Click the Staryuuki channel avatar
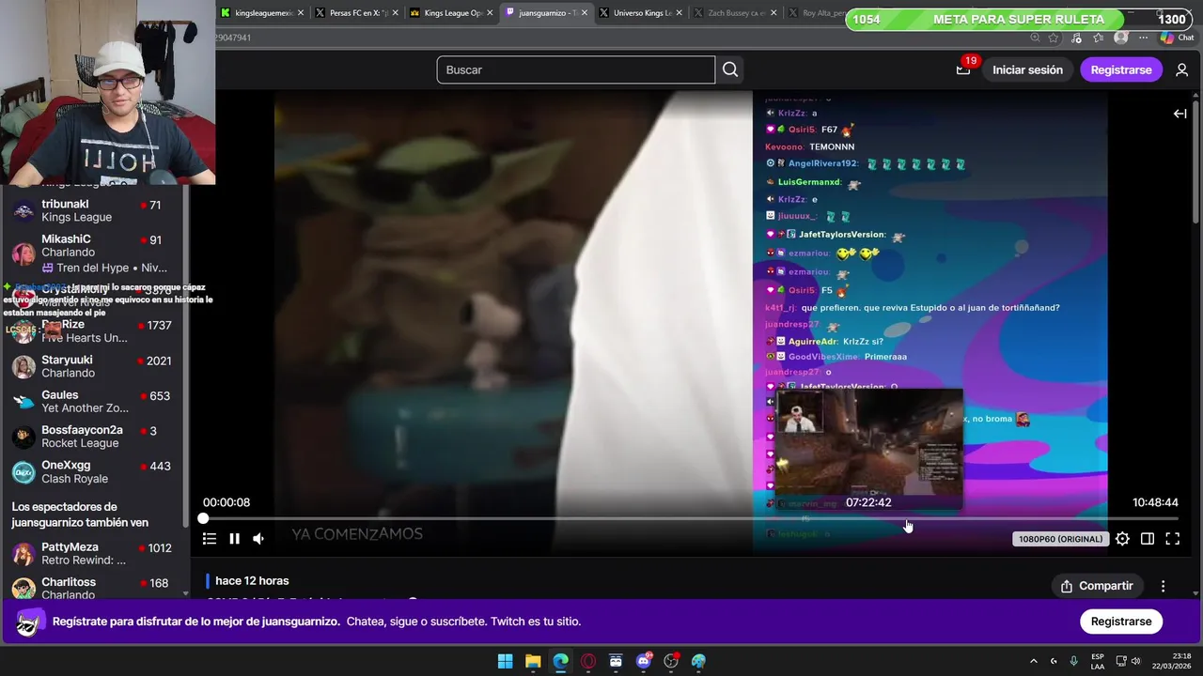Image resolution: width=1203 pixels, height=676 pixels. click(23, 366)
